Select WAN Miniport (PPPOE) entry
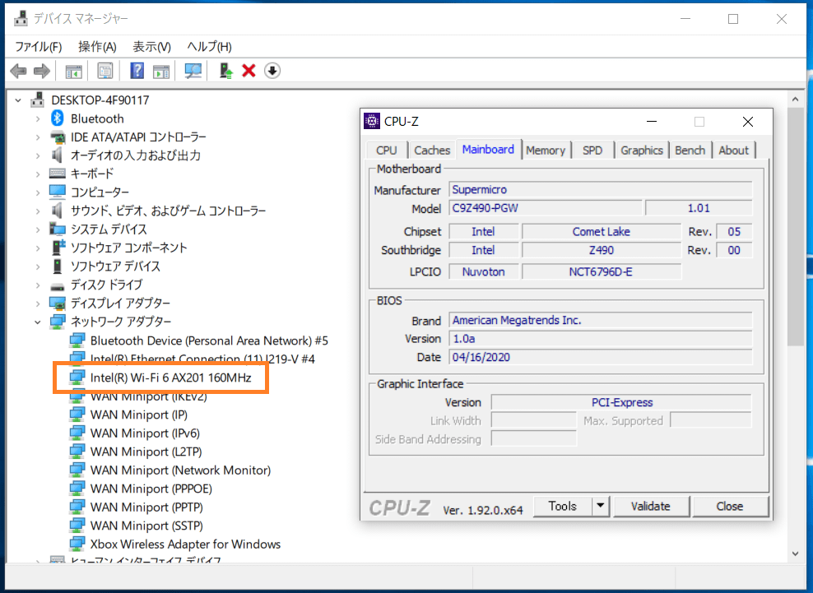813x593 pixels. pyautogui.click(x=151, y=489)
